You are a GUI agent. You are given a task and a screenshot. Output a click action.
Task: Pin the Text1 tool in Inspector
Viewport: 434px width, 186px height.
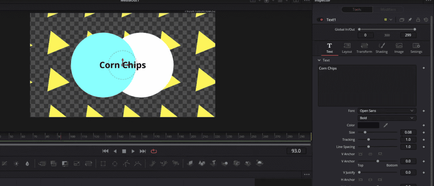[410, 20]
